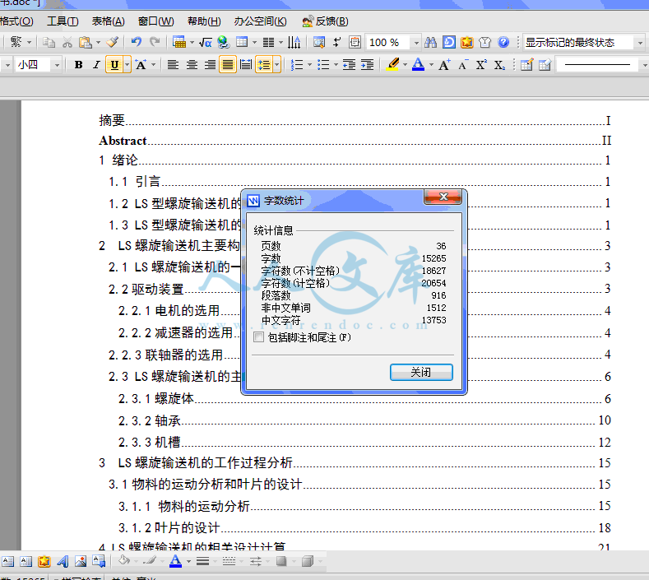Click font color A in drawing toolbar
The image size is (649, 580).
175,561
